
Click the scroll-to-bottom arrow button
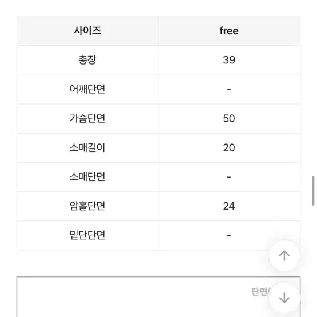(284, 298)
